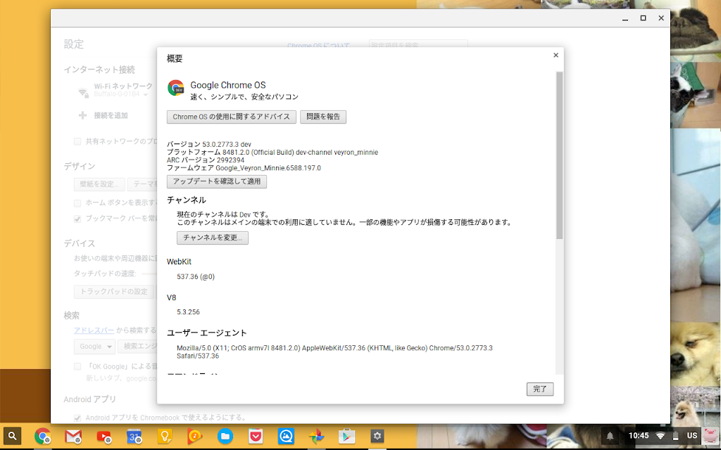Viewport: 721px width, 450px height.
Task: Click トラックパッドの設定 button
Action: (x=114, y=292)
